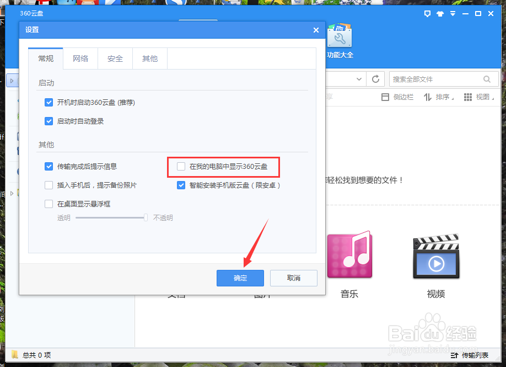This screenshot has height=367, width=506.
Task: Check 在我的电脑中显示360云盘
Action: (x=181, y=166)
